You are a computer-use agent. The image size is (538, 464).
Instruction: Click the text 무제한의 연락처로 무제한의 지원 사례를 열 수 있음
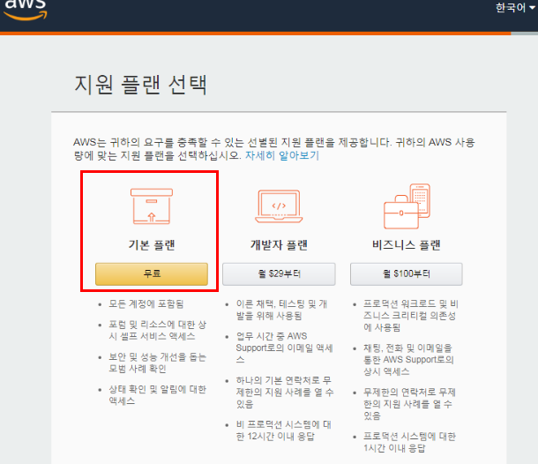click(x=410, y=404)
